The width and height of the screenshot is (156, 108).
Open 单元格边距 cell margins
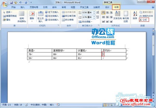click(x=126, y=17)
